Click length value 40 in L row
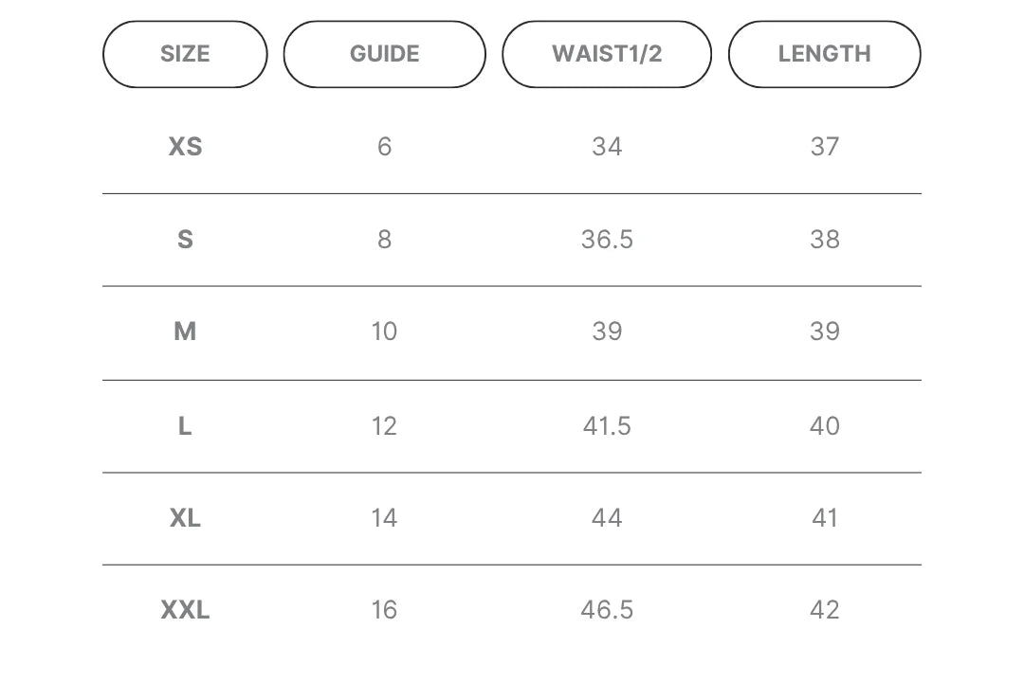This screenshot has height=682, width=1024. point(825,426)
